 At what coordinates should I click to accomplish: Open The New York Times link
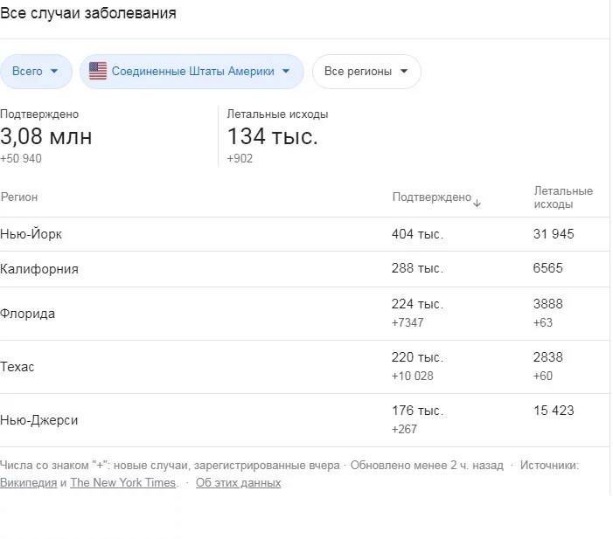pyautogui.click(x=123, y=483)
